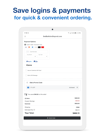
Task: Submit the order with Submit Order button
Action: click(x=52, y=118)
